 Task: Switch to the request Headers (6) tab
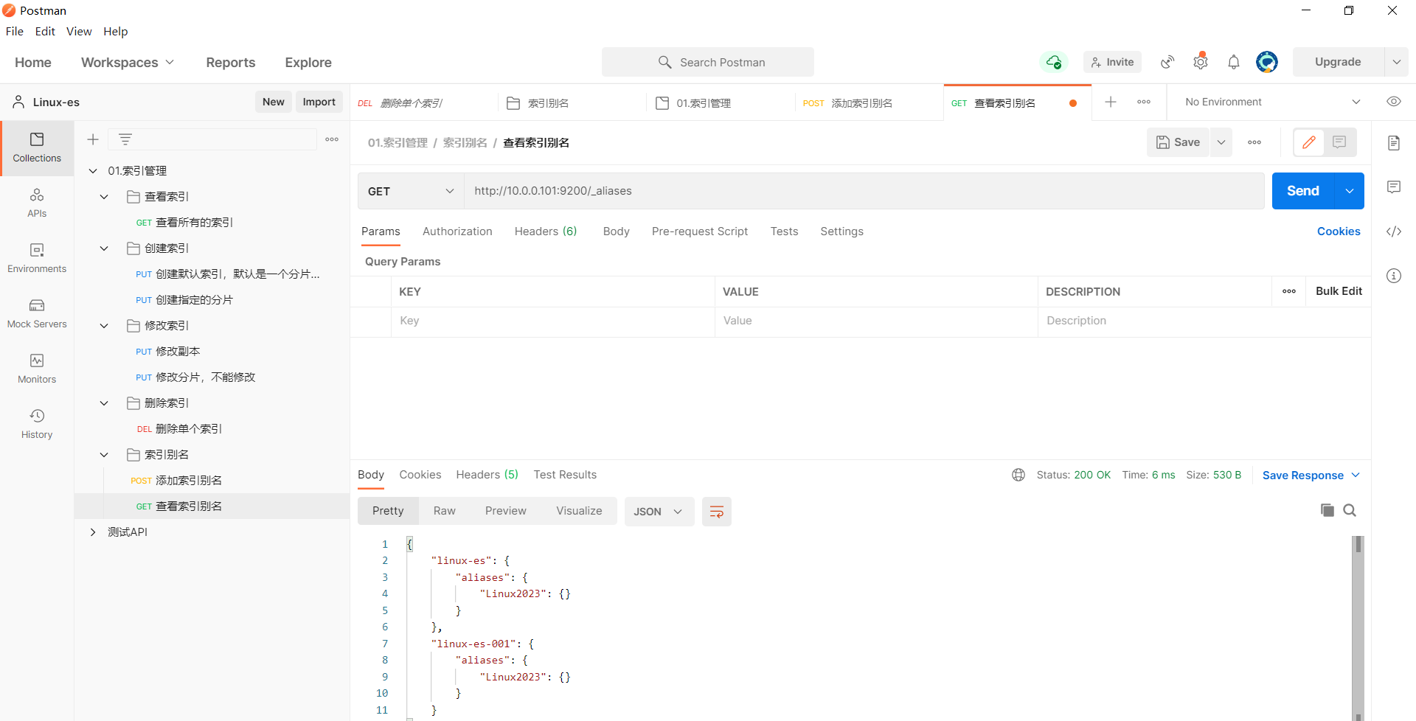(546, 231)
